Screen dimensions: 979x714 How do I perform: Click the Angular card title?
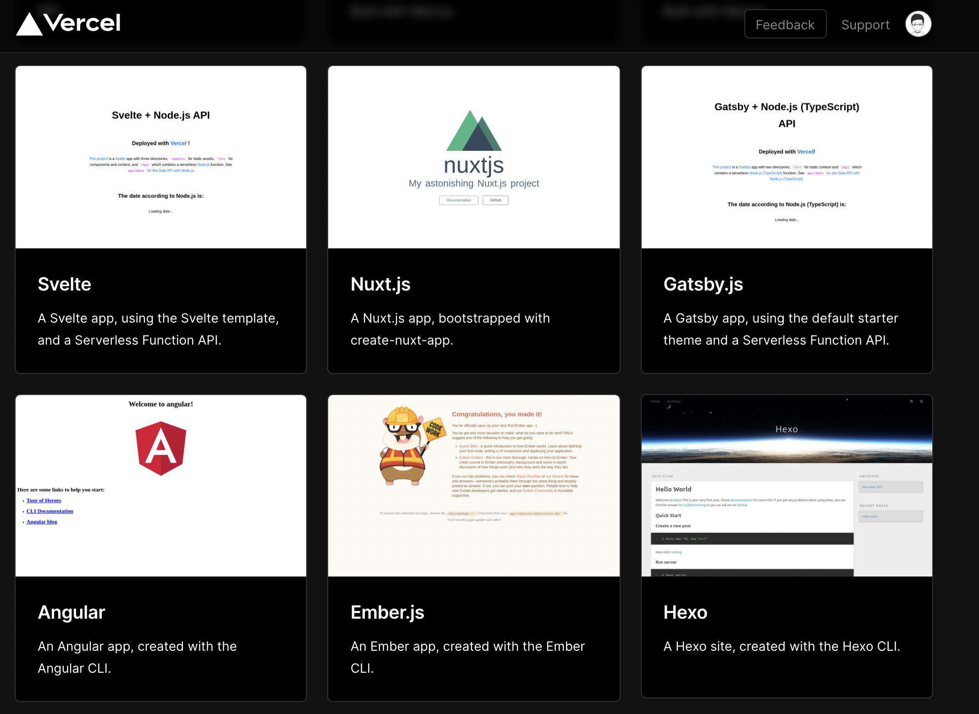(x=71, y=612)
